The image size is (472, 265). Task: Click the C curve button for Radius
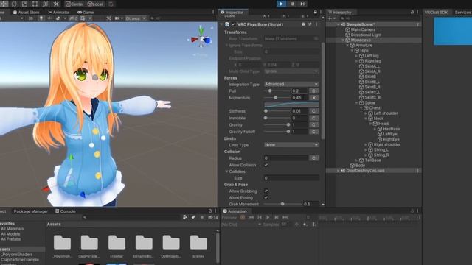[x=313, y=158]
